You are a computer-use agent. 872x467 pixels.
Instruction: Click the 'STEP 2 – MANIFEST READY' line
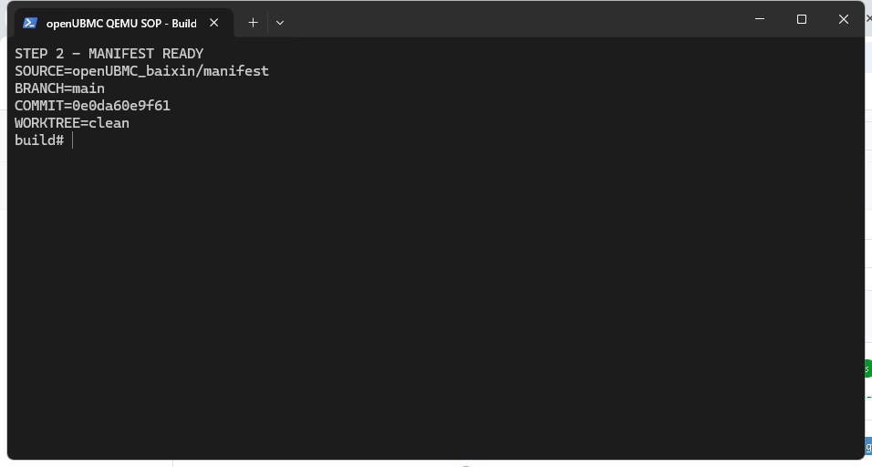click(109, 54)
